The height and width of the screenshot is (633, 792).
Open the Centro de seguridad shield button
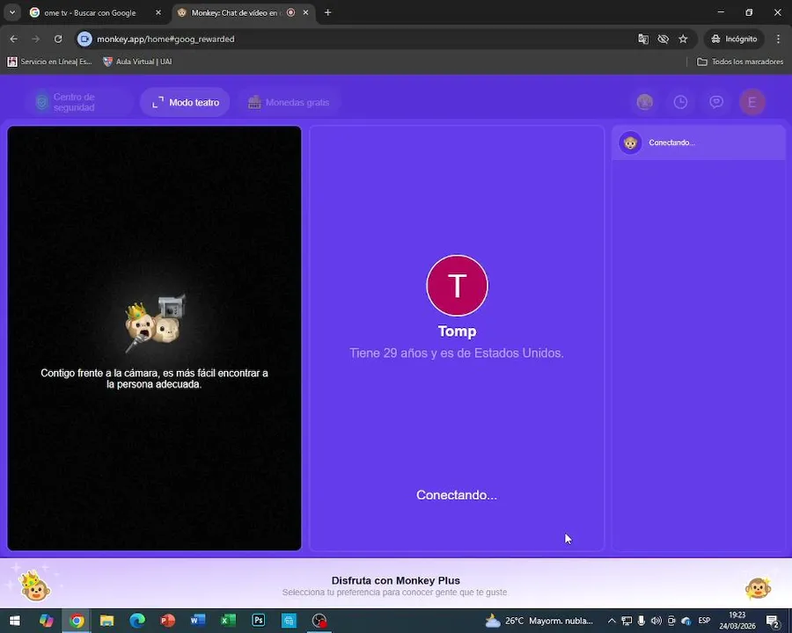point(79,102)
